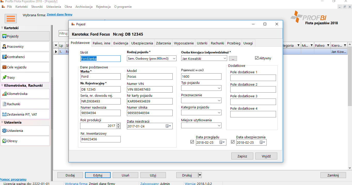
Task: Click the Kategoria column filter icon
Action: tap(299, 45)
